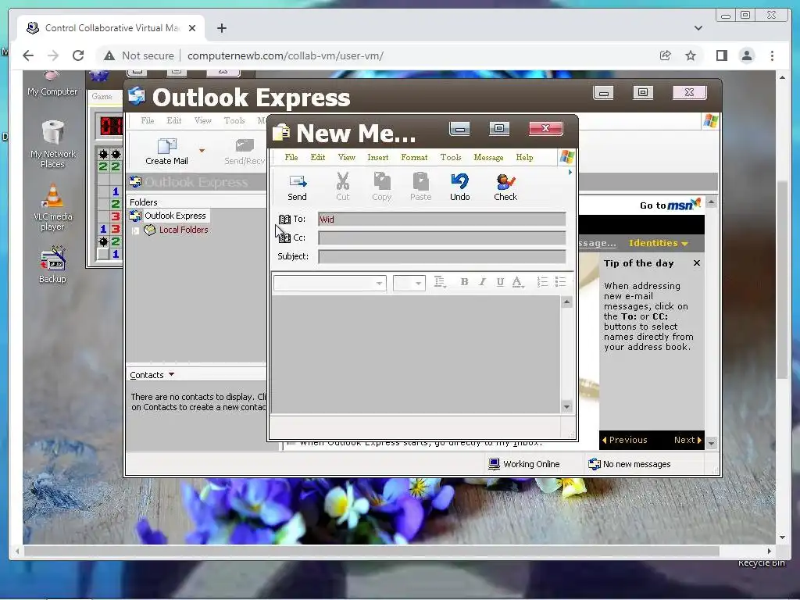Open Edit menu in New Message
800x600 pixels.
coord(318,157)
